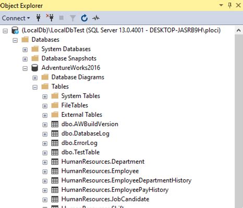Click the scrollbar up arrow

tap(239, 31)
